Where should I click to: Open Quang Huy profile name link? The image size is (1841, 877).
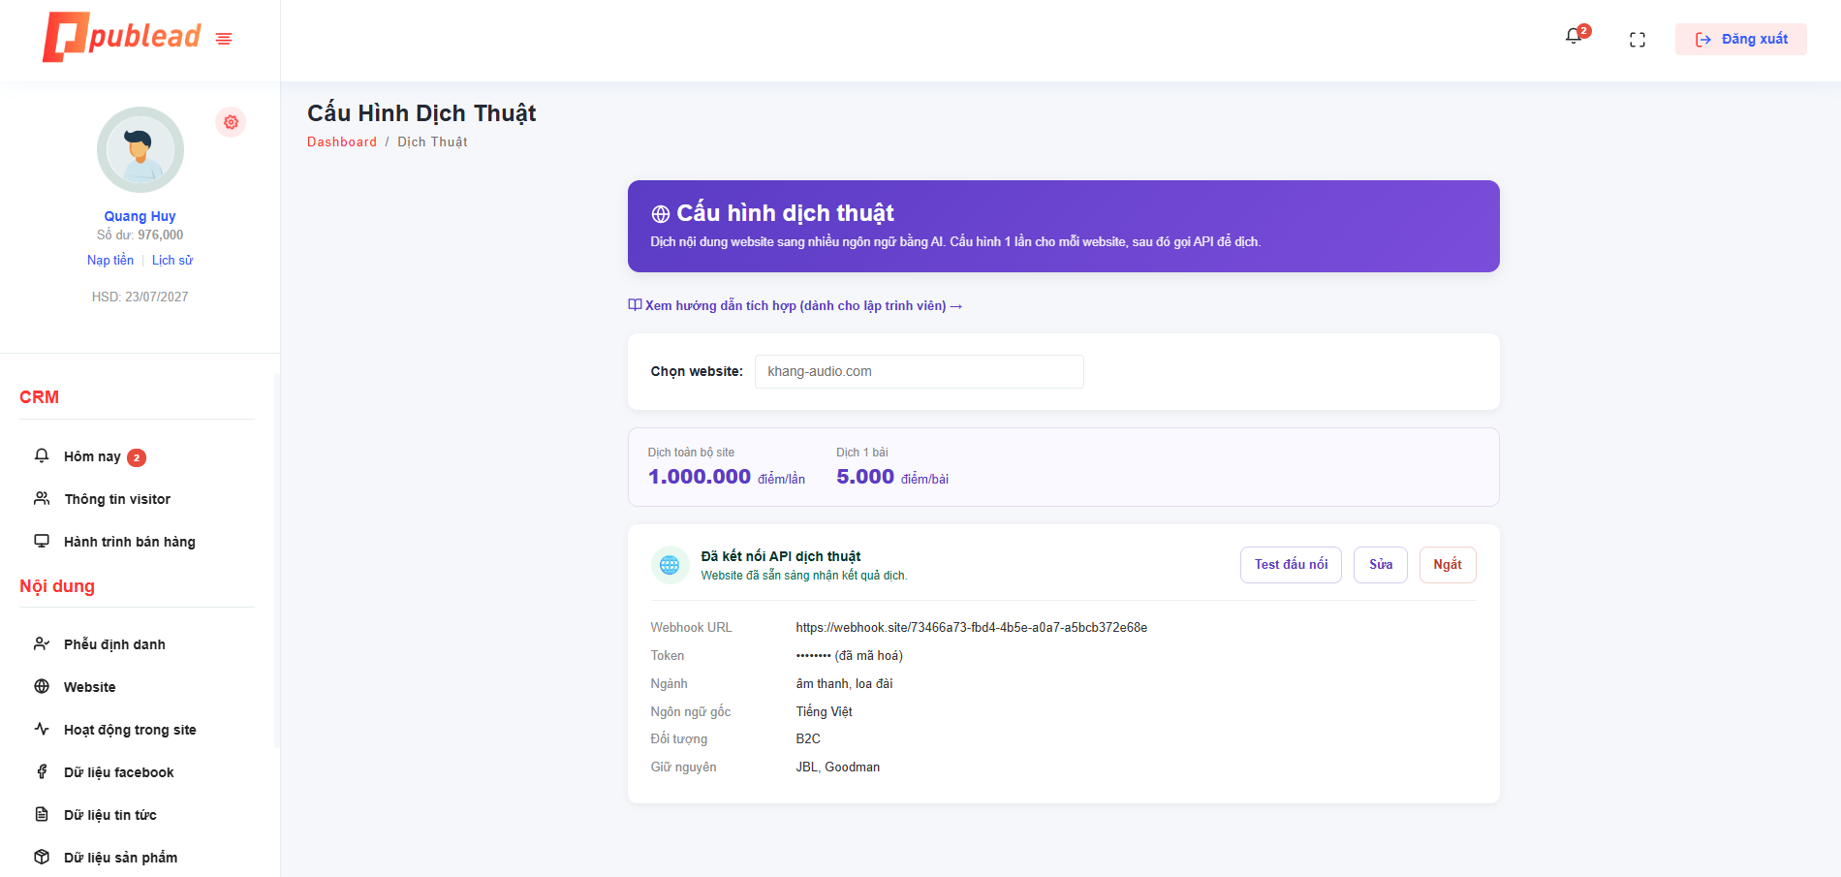click(x=140, y=216)
